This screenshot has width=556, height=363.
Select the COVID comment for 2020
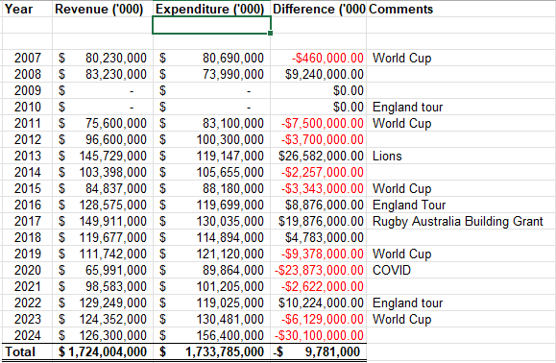[461, 270]
